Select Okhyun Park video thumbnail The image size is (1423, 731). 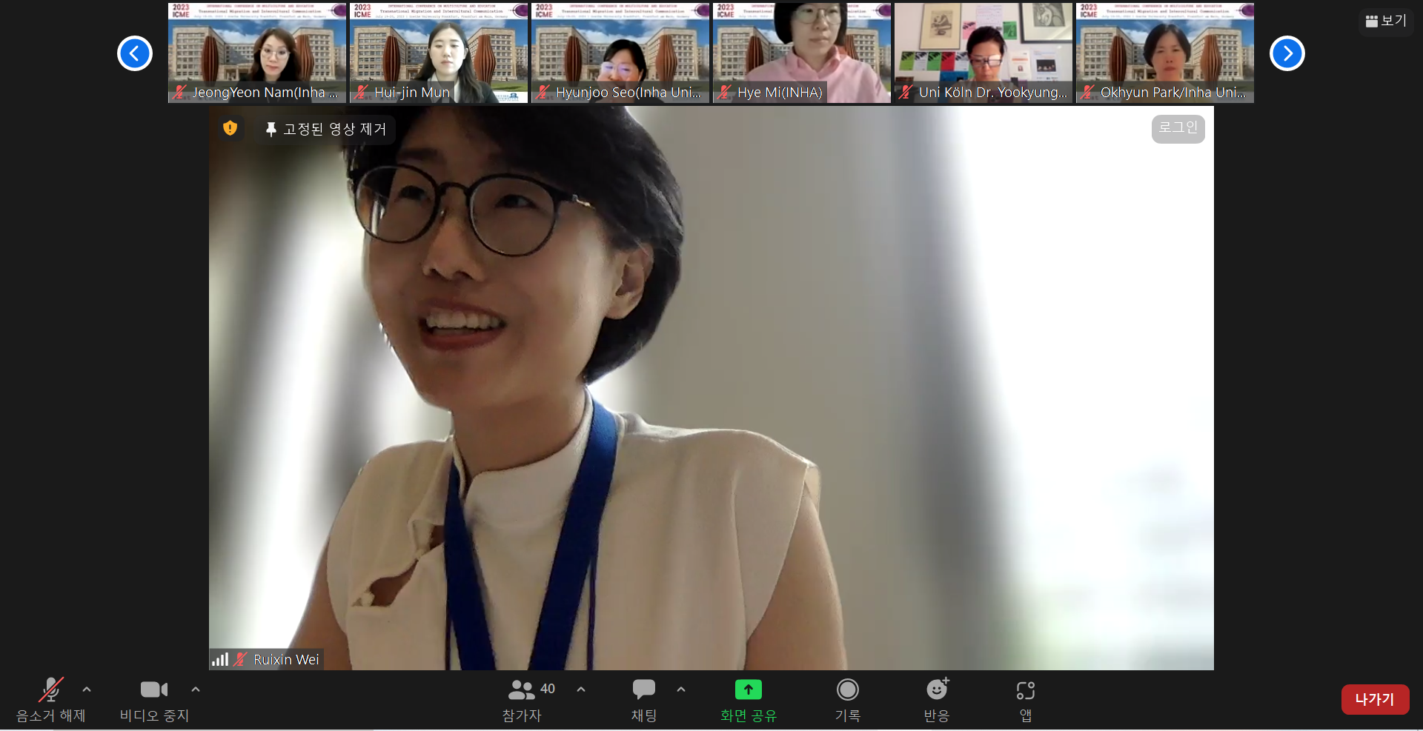pyautogui.click(x=1165, y=53)
